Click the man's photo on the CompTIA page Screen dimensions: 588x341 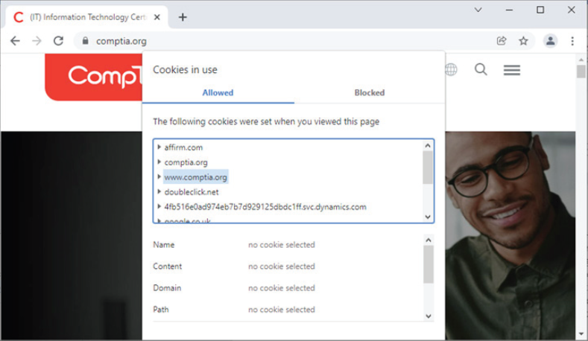pyautogui.click(x=510, y=235)
